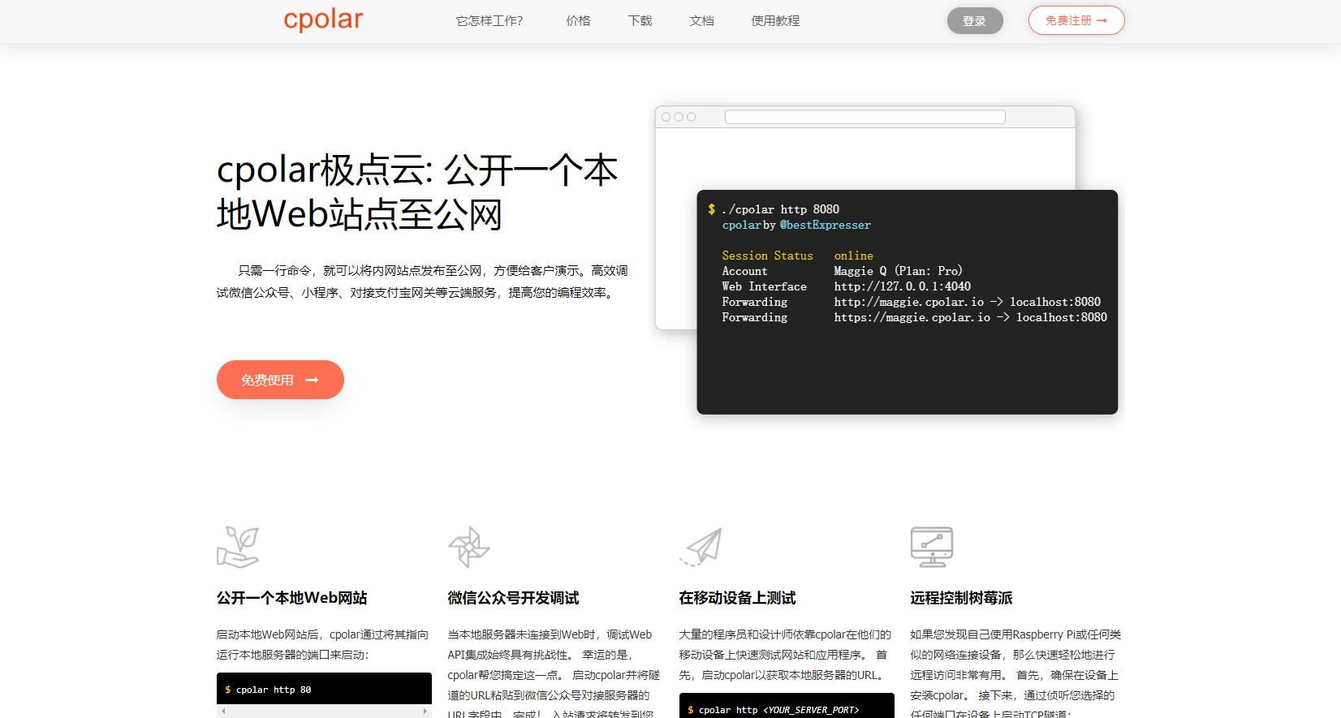The width and height of the screenshot is (1341, 718).
Task: Click the http://127.0.0.1:4040 terminal text
Action: pos(902,286)
